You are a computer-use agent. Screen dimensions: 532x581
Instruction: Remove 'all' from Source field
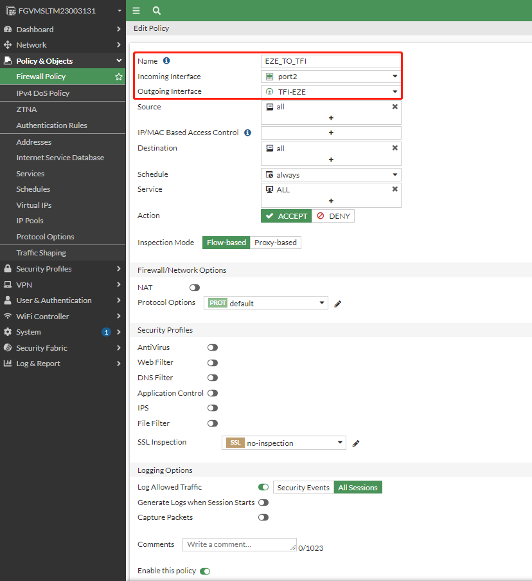pos(395,107)
